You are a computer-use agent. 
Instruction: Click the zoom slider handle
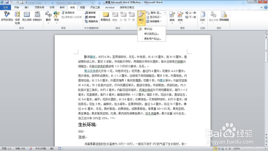click(x=254, y=149)
